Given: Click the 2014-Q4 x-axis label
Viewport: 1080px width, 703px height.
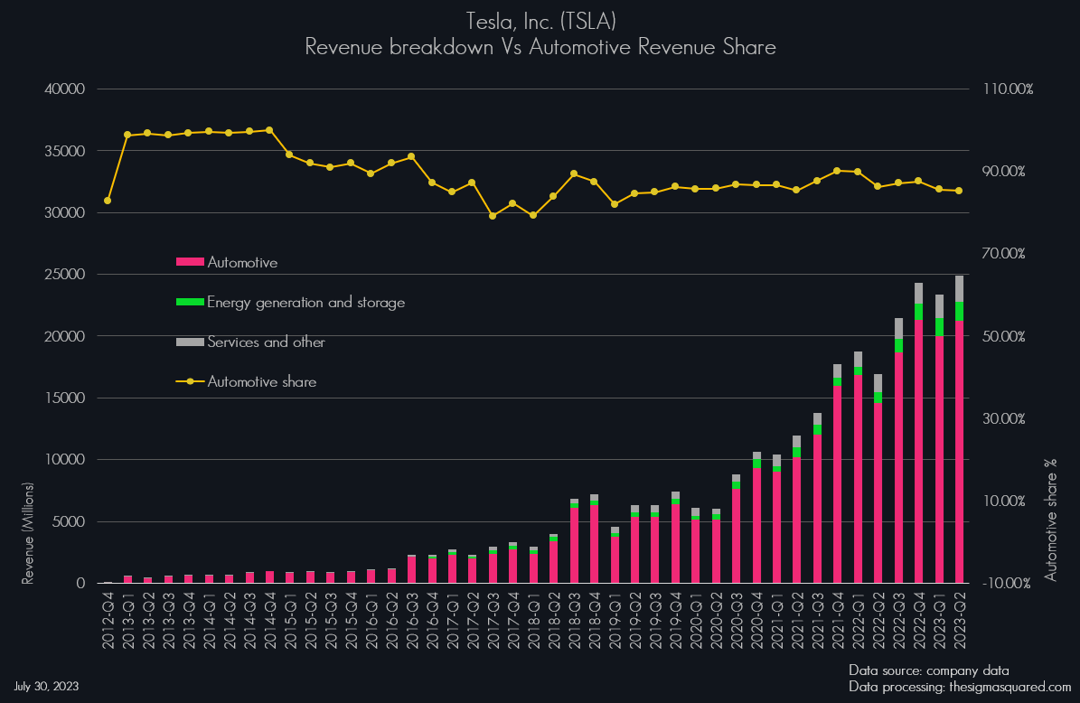Looking at the screenshot, I should coord(270,619).
